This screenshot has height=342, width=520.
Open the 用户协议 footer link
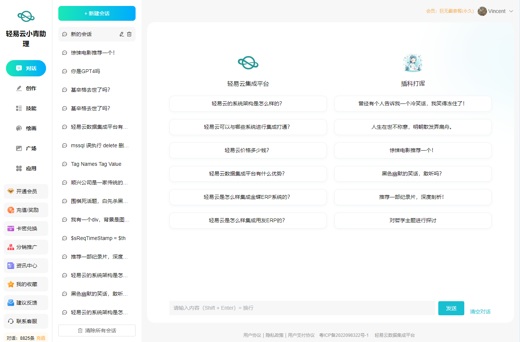(x=252, y=335)
